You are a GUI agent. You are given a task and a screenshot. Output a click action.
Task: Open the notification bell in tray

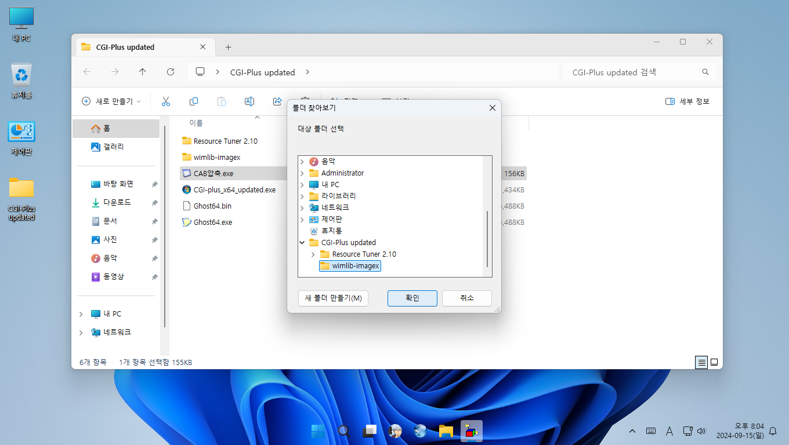(x=772, y=431)
